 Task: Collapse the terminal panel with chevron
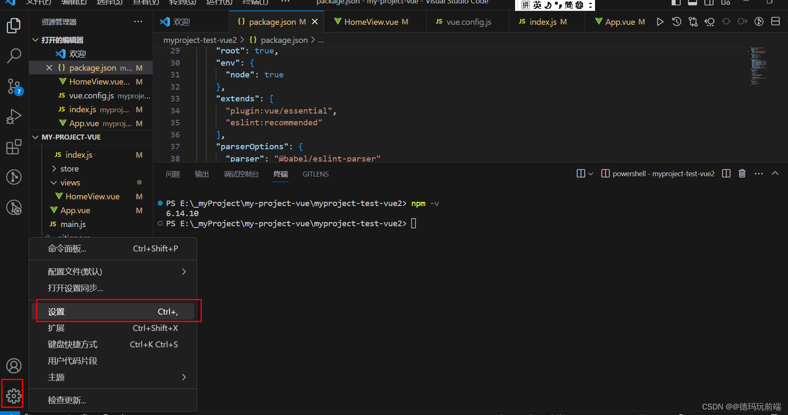pos(775,173)
